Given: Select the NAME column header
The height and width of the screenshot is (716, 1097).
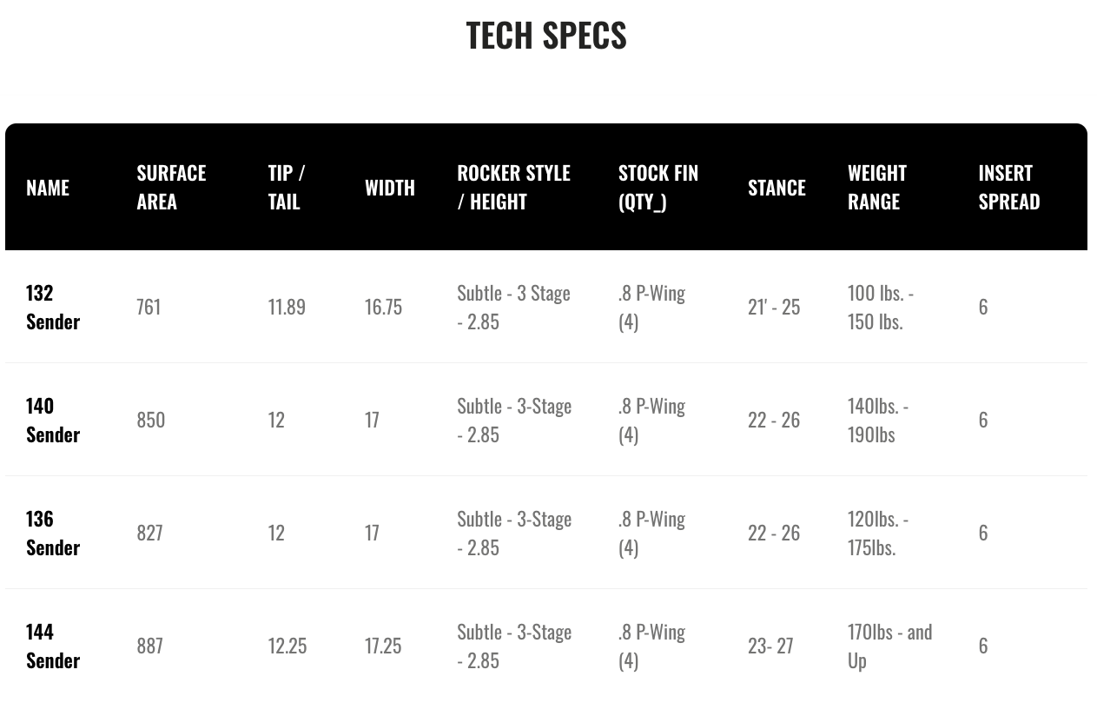Looking at the screenshot, I should click(x=48, y=187).
